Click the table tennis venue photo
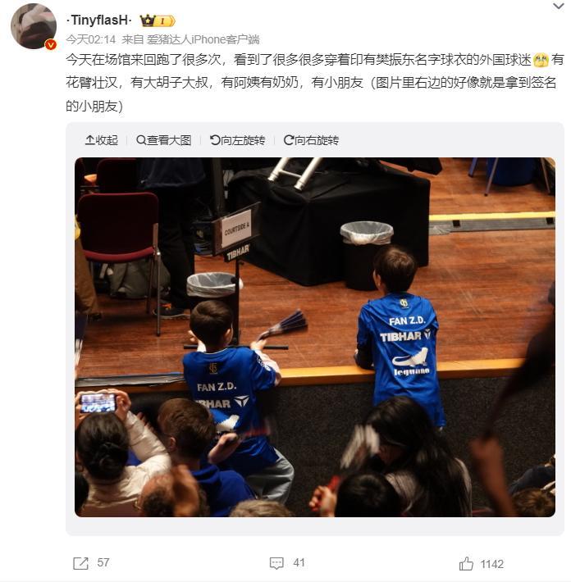The height and width of the screenshot is (582, 571). 315,337
